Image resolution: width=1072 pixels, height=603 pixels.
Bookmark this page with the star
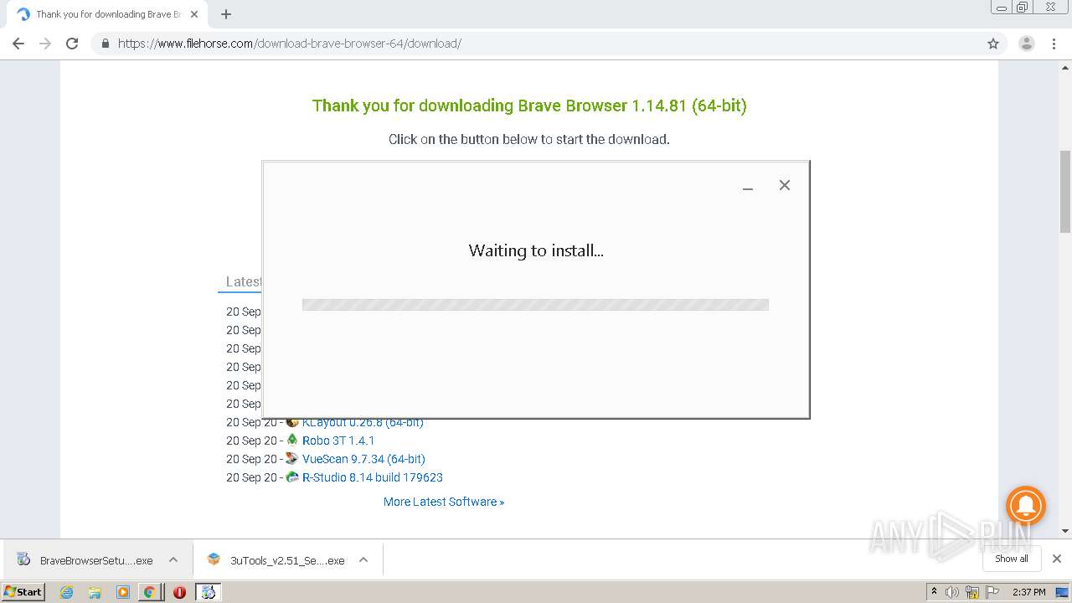tap(993, 44)
